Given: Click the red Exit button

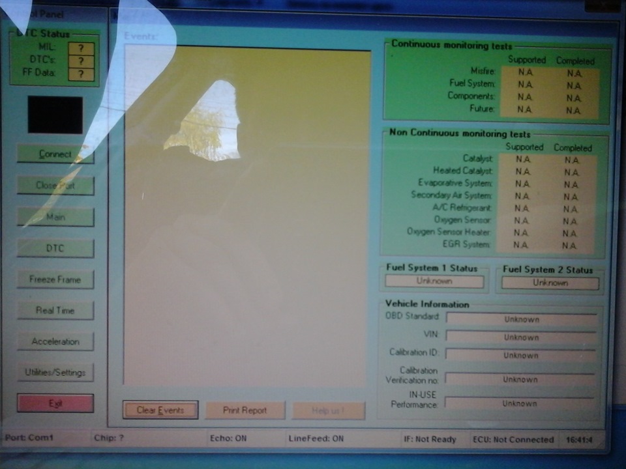Looking at the screenshot, I should coord(55,403).
